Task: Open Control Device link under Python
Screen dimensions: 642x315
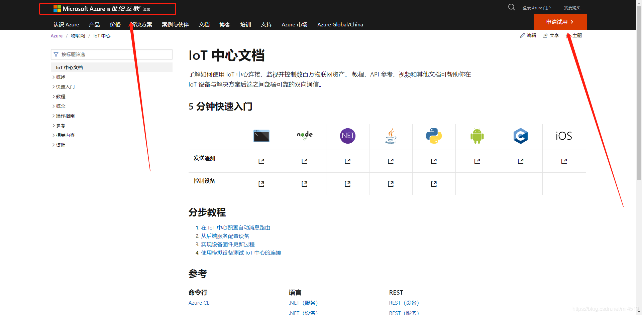Action: tap(434, 184)
